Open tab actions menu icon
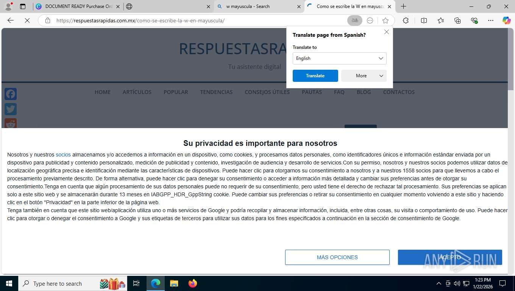The width and height of the screenshot is (515, 291). click(23, 6)
